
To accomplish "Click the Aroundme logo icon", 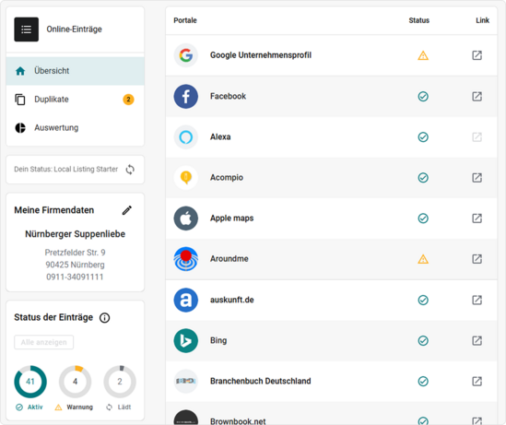I will pyautogui.click(x=186, y=259).
